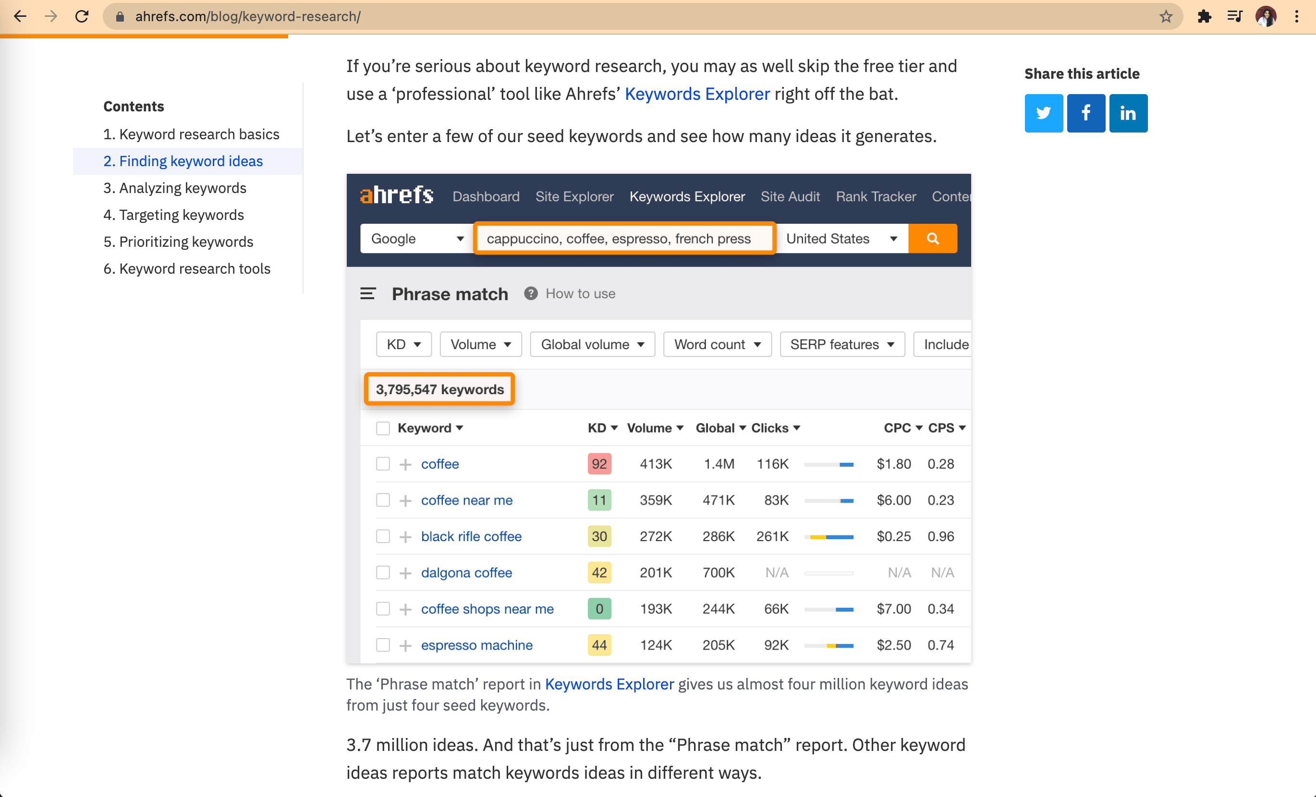Expand the KD filter dropdown

(404, 344)
